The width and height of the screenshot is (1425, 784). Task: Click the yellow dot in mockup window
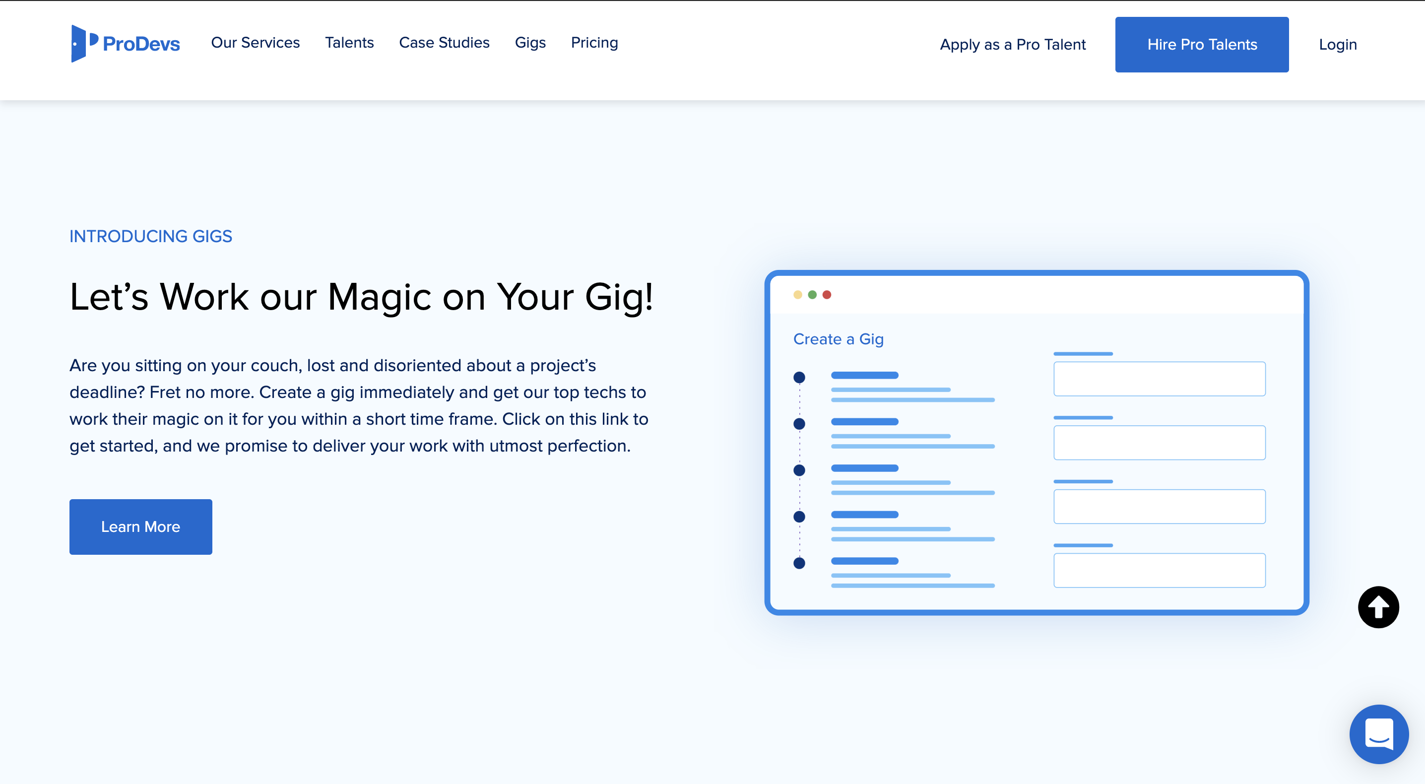click(x=798, y=295)
